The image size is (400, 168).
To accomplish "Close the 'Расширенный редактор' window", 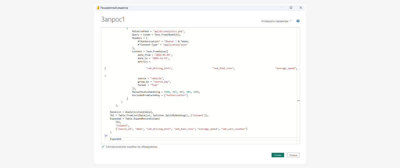I will tap(301, 8).
